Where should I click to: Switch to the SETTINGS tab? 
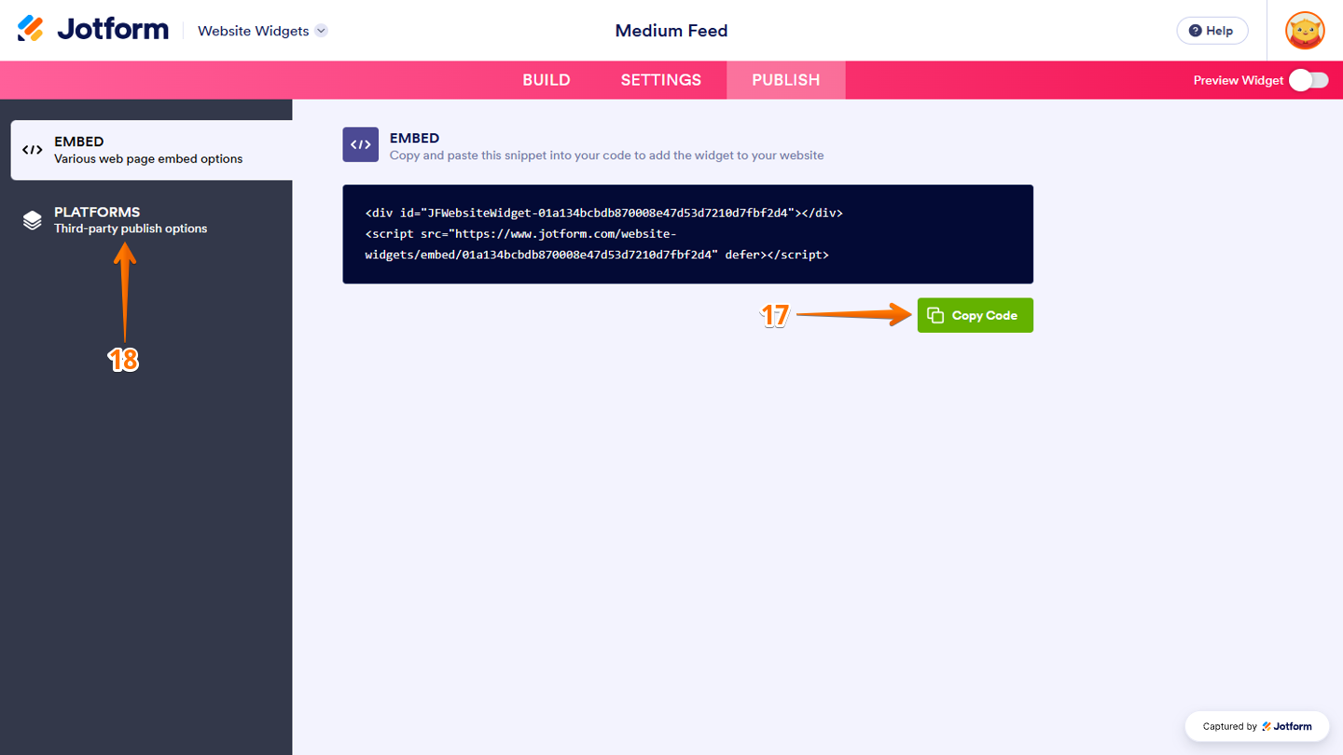661,80
